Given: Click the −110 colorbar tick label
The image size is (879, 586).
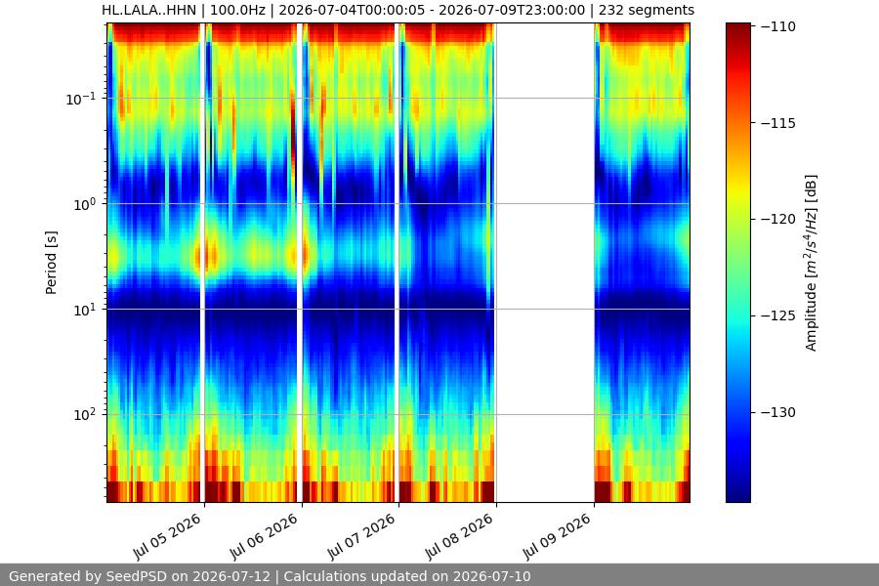Looking at the screenshot, I should (778, 26).
